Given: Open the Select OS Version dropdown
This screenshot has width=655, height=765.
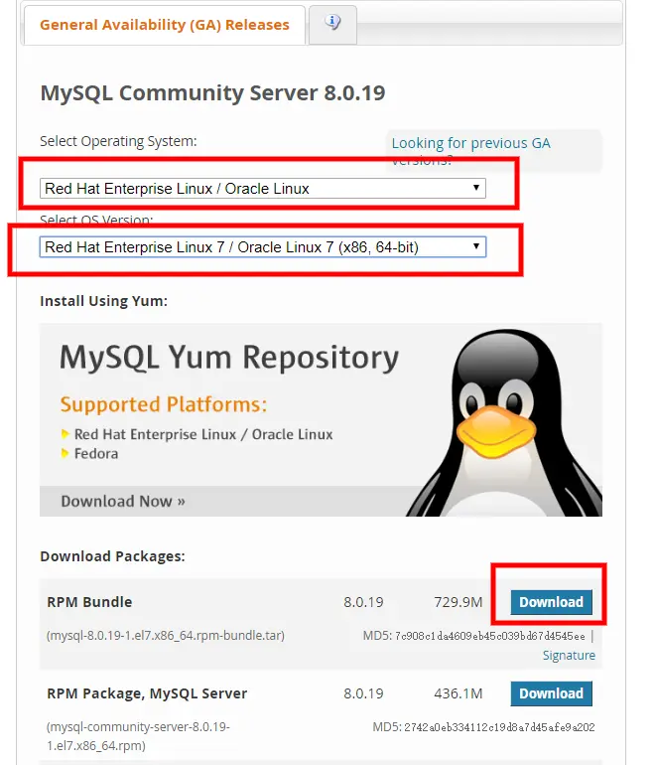Looking at the screenshot, I should point(263,246).
